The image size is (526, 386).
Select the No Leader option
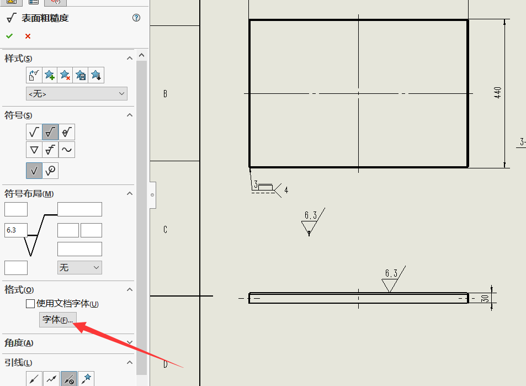pyautogui.click(x=69, y=379)
